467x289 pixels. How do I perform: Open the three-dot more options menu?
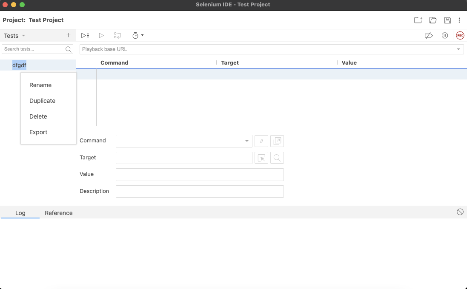pos(459,20)
